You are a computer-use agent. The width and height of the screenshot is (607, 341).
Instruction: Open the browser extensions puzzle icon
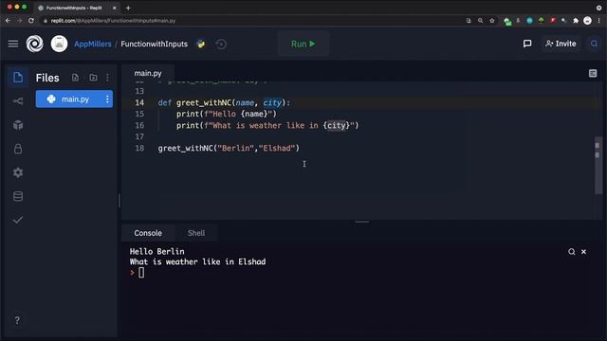click(576, 21)
